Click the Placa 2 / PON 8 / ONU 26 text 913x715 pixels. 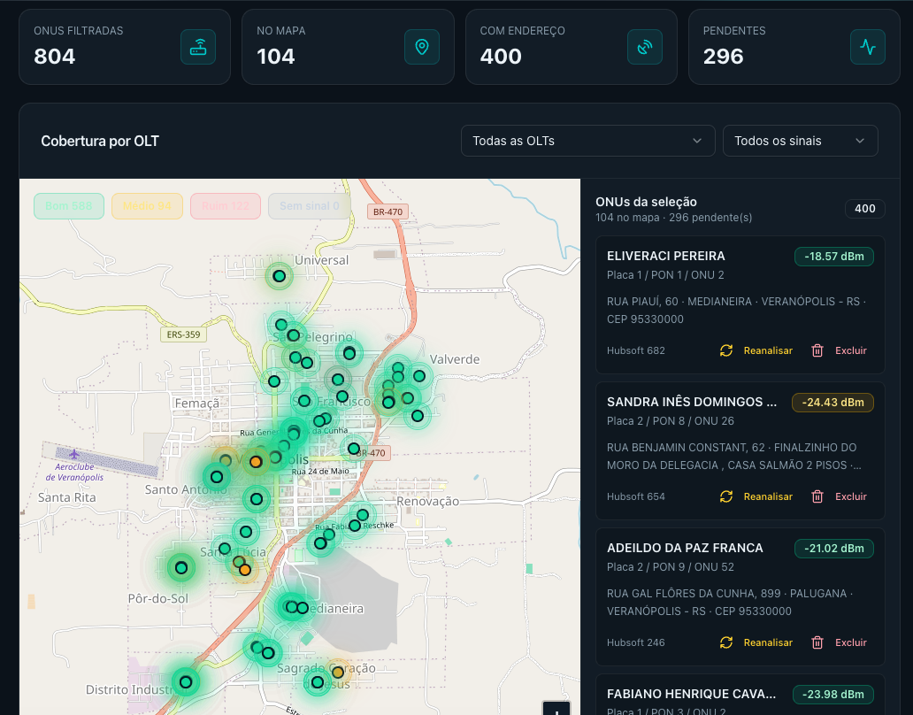671,421
